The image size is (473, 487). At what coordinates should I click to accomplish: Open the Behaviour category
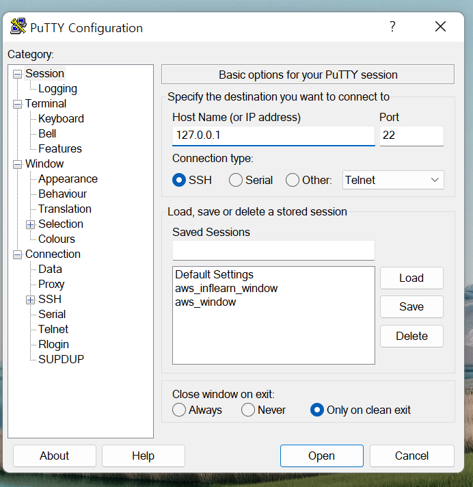coord(62,194)
